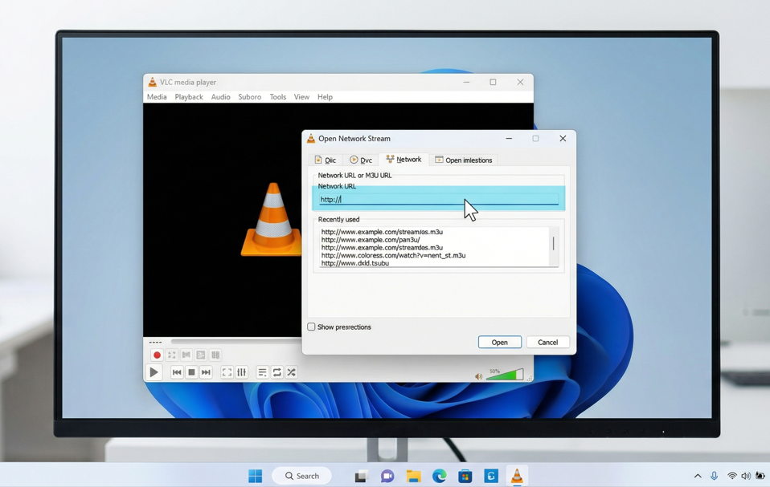Viewport: 770px width, 487px height.
Task: Toggle shuffle/random playback
Action: (291, 372)
